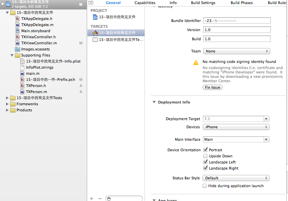This screenshot has height=201, width=288.
Task: Enable Hide during application launch
Action: tap(205, 186)
